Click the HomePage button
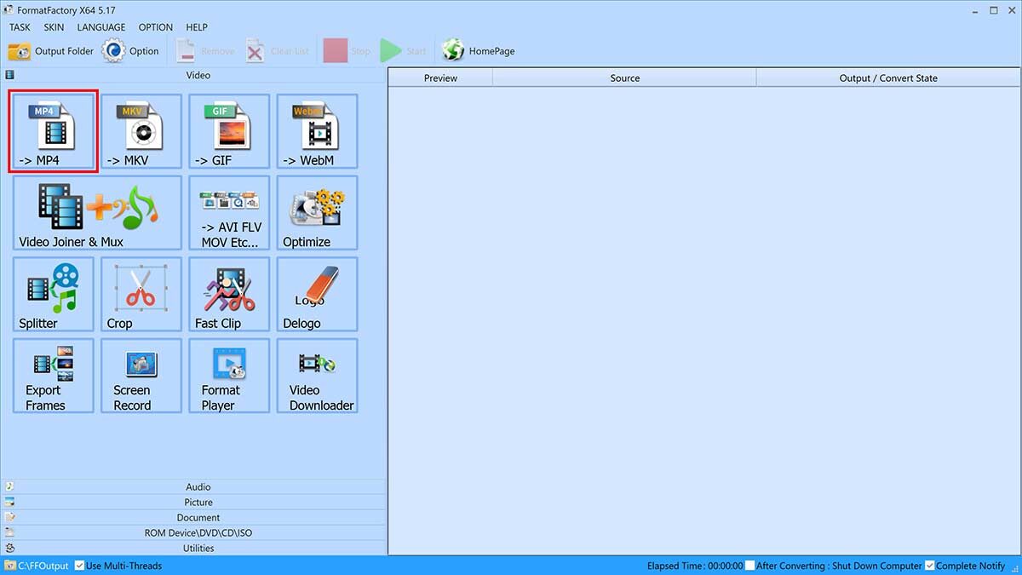 coord(478,50)
